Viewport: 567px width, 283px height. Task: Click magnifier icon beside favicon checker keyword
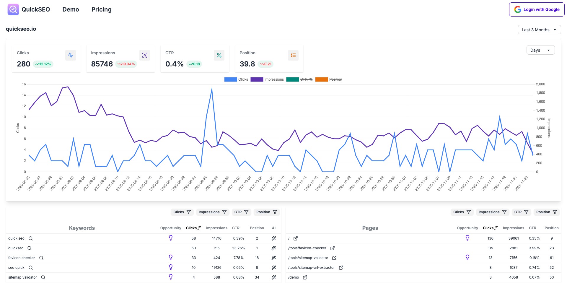pos(41,258)
